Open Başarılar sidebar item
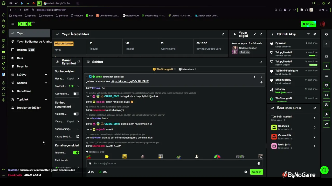The image size is (332, 186). [29, 66]
